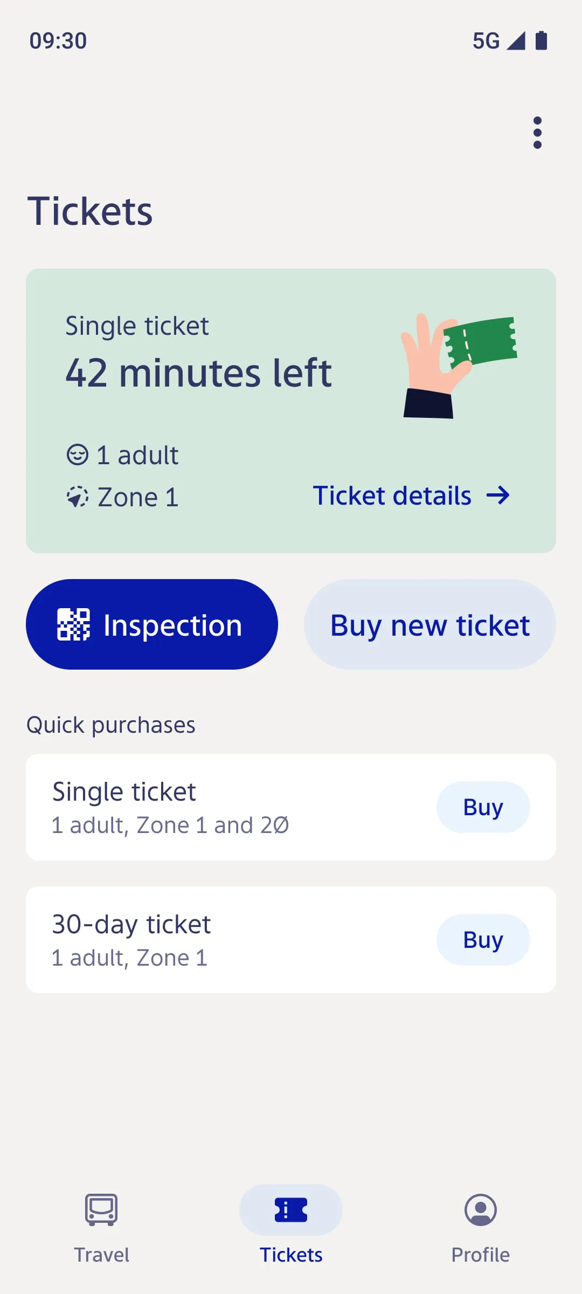Tap the Single ticket quick purchase row
This screenshot has height=1294, width=582.
(x=216, y=807)
